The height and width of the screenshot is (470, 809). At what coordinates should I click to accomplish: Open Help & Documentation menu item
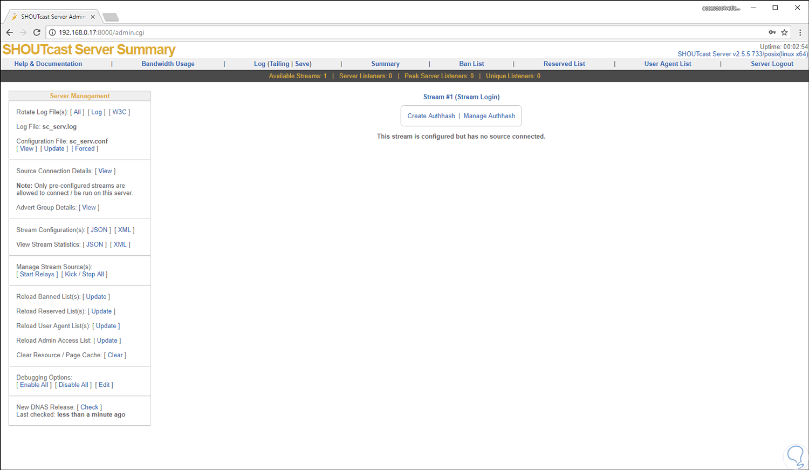(x=48, y=64)
